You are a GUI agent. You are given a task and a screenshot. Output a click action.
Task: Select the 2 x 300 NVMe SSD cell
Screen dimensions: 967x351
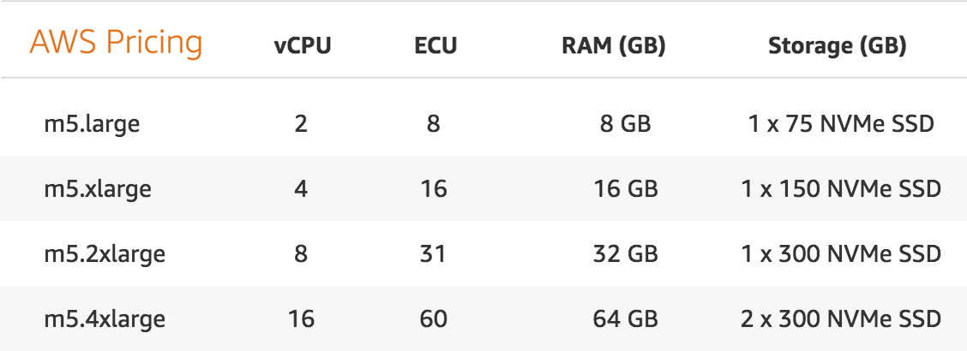click(840, 319)
